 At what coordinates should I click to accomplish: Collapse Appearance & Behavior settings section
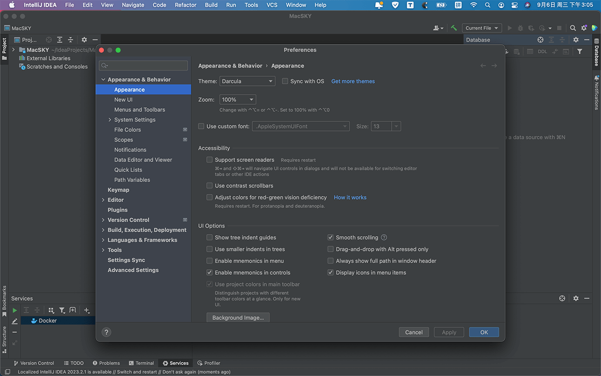[x=104, y=80]
